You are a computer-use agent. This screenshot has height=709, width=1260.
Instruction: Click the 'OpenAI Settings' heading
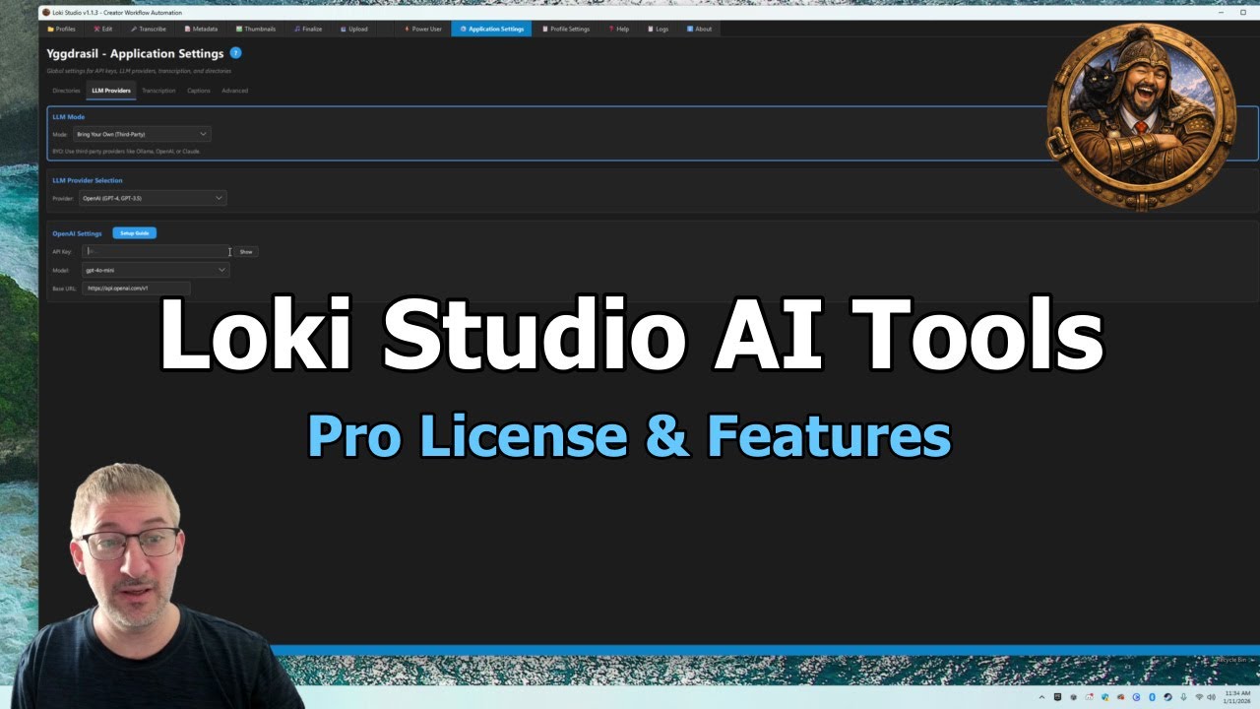point(77,233)
